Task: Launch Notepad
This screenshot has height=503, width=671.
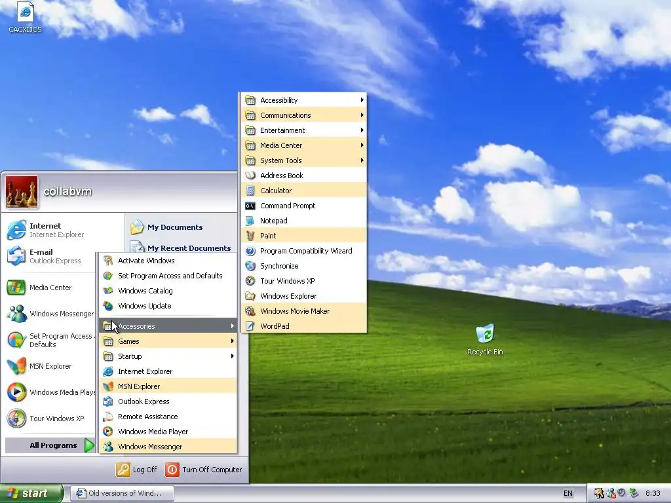Action: point(304,220)
